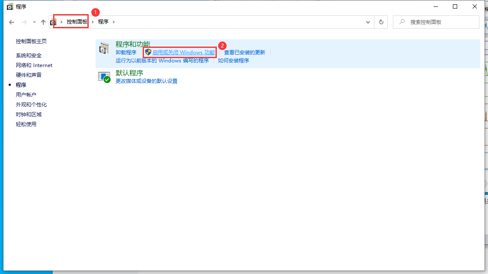
Task: Click 更改媒体或设备的默认设置
Action: [x=146, y=81]
